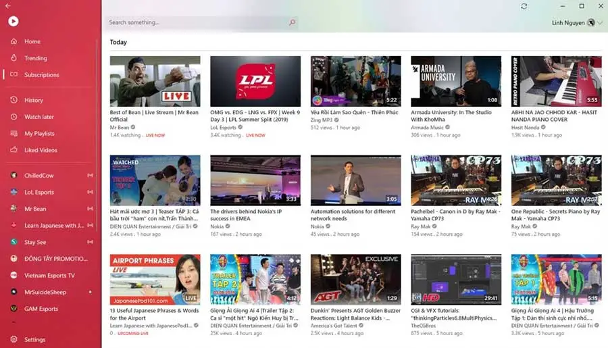The image size is (608, 348).
Task: Click the refresh icon in title bar
Action: [x=524, y=6]
